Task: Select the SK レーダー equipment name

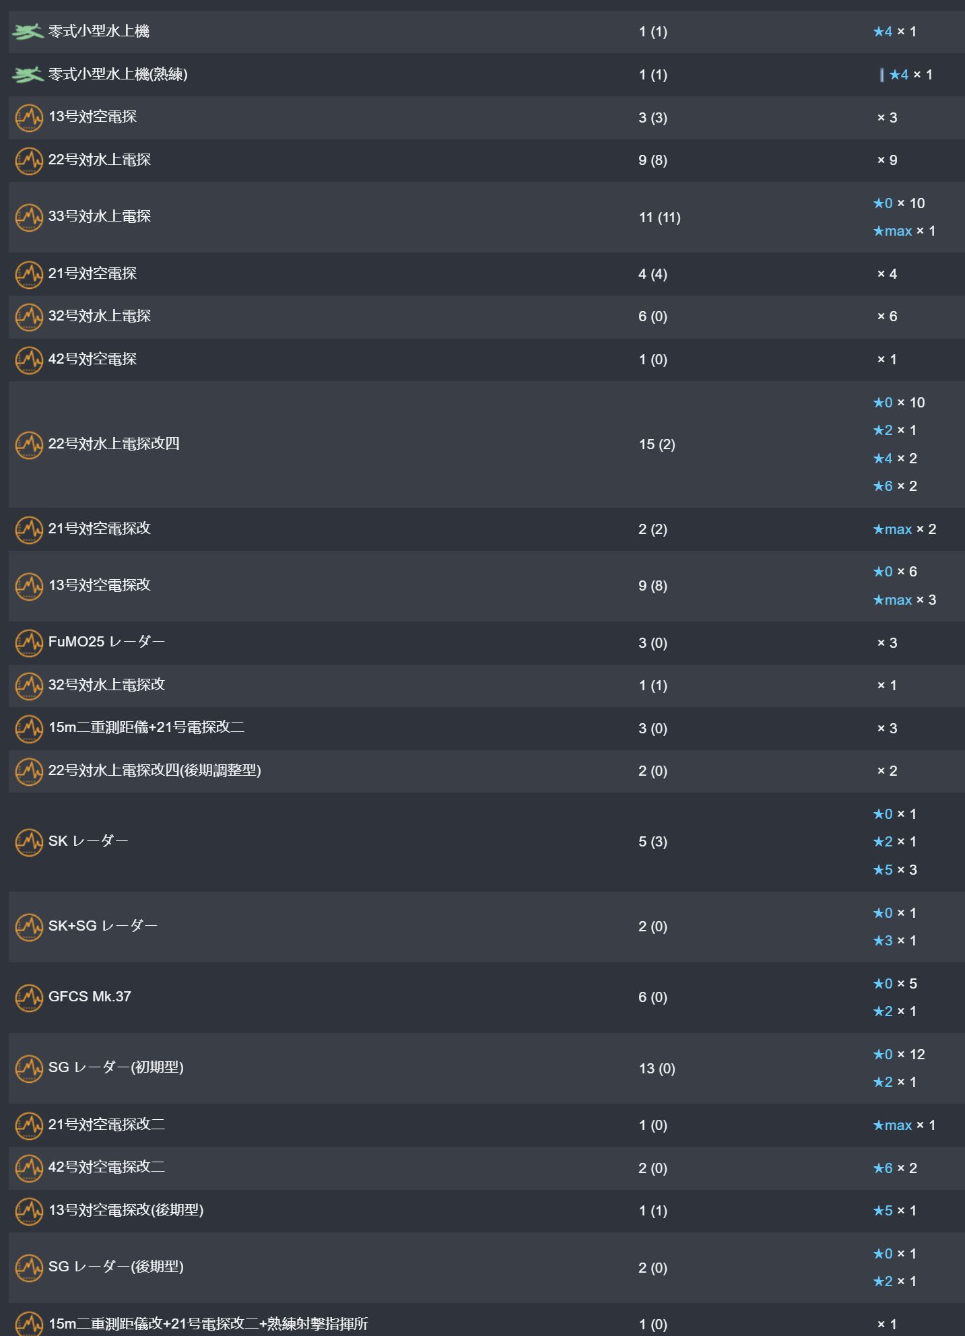Action: 88,841
